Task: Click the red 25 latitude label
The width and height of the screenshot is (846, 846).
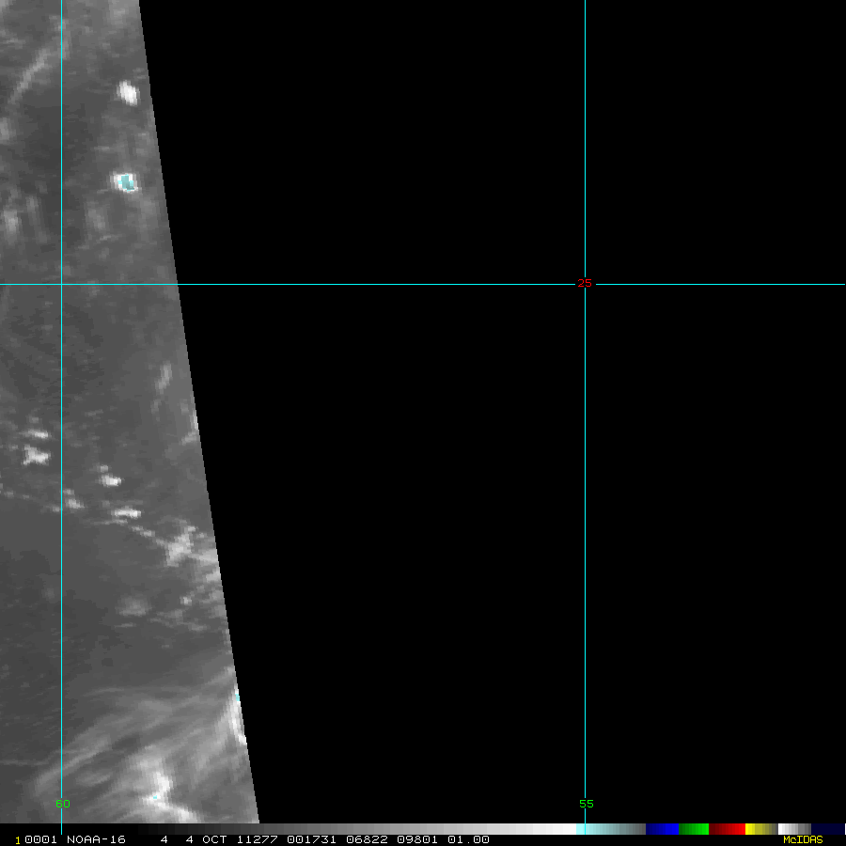Action: pos(585,283)
